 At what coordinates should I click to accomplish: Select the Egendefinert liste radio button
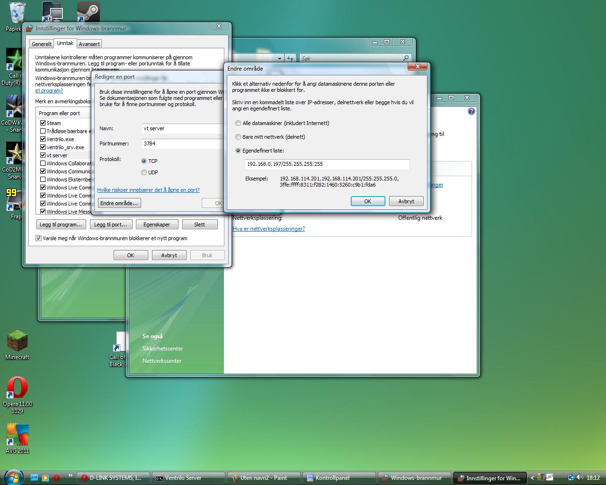[x=238, y=151]
